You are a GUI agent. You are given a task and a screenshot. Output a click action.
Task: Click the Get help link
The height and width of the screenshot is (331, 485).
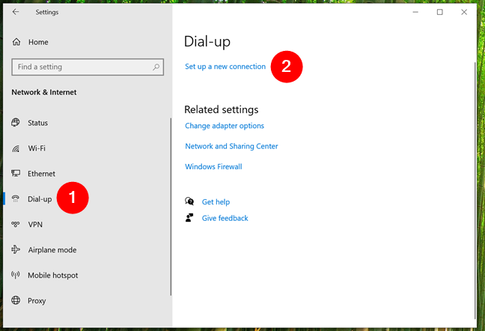[x=216, y=202]
